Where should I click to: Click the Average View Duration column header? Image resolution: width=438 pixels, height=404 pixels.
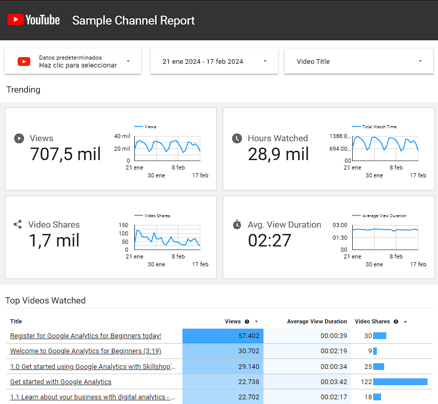(x=317, y=321)
